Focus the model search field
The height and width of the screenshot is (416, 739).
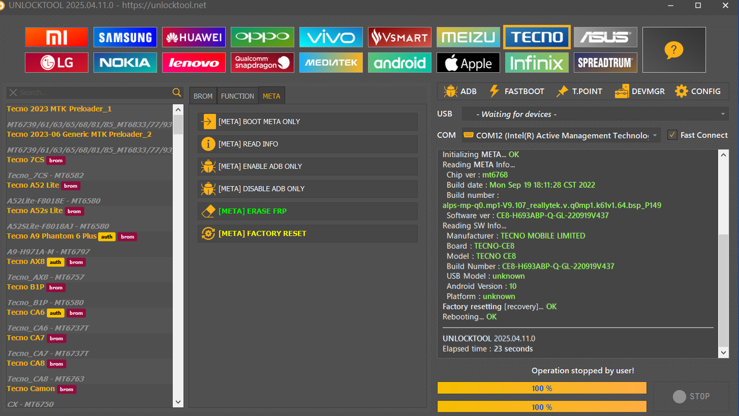95,92
